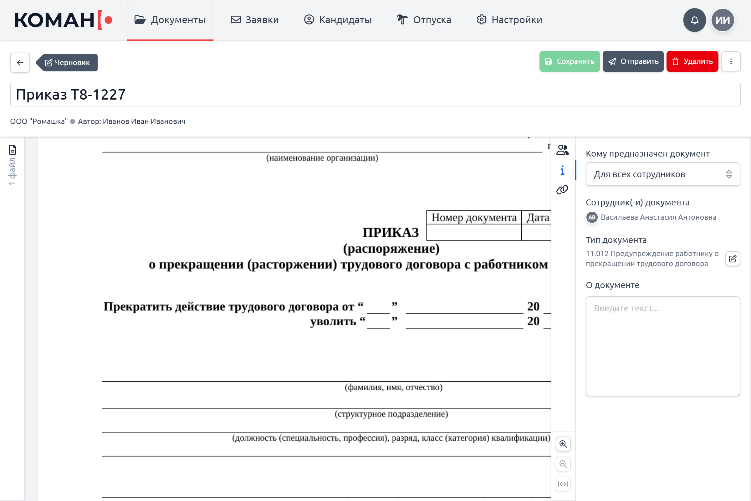Switch to the info panel icon
Screen dimensions: 751x501
point(562,170)
